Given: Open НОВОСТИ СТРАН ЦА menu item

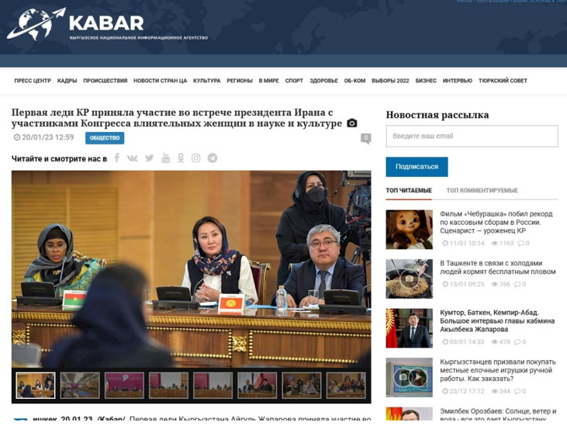Looking at the screenshot, I should pyautogui.click(x=161, y=81).
